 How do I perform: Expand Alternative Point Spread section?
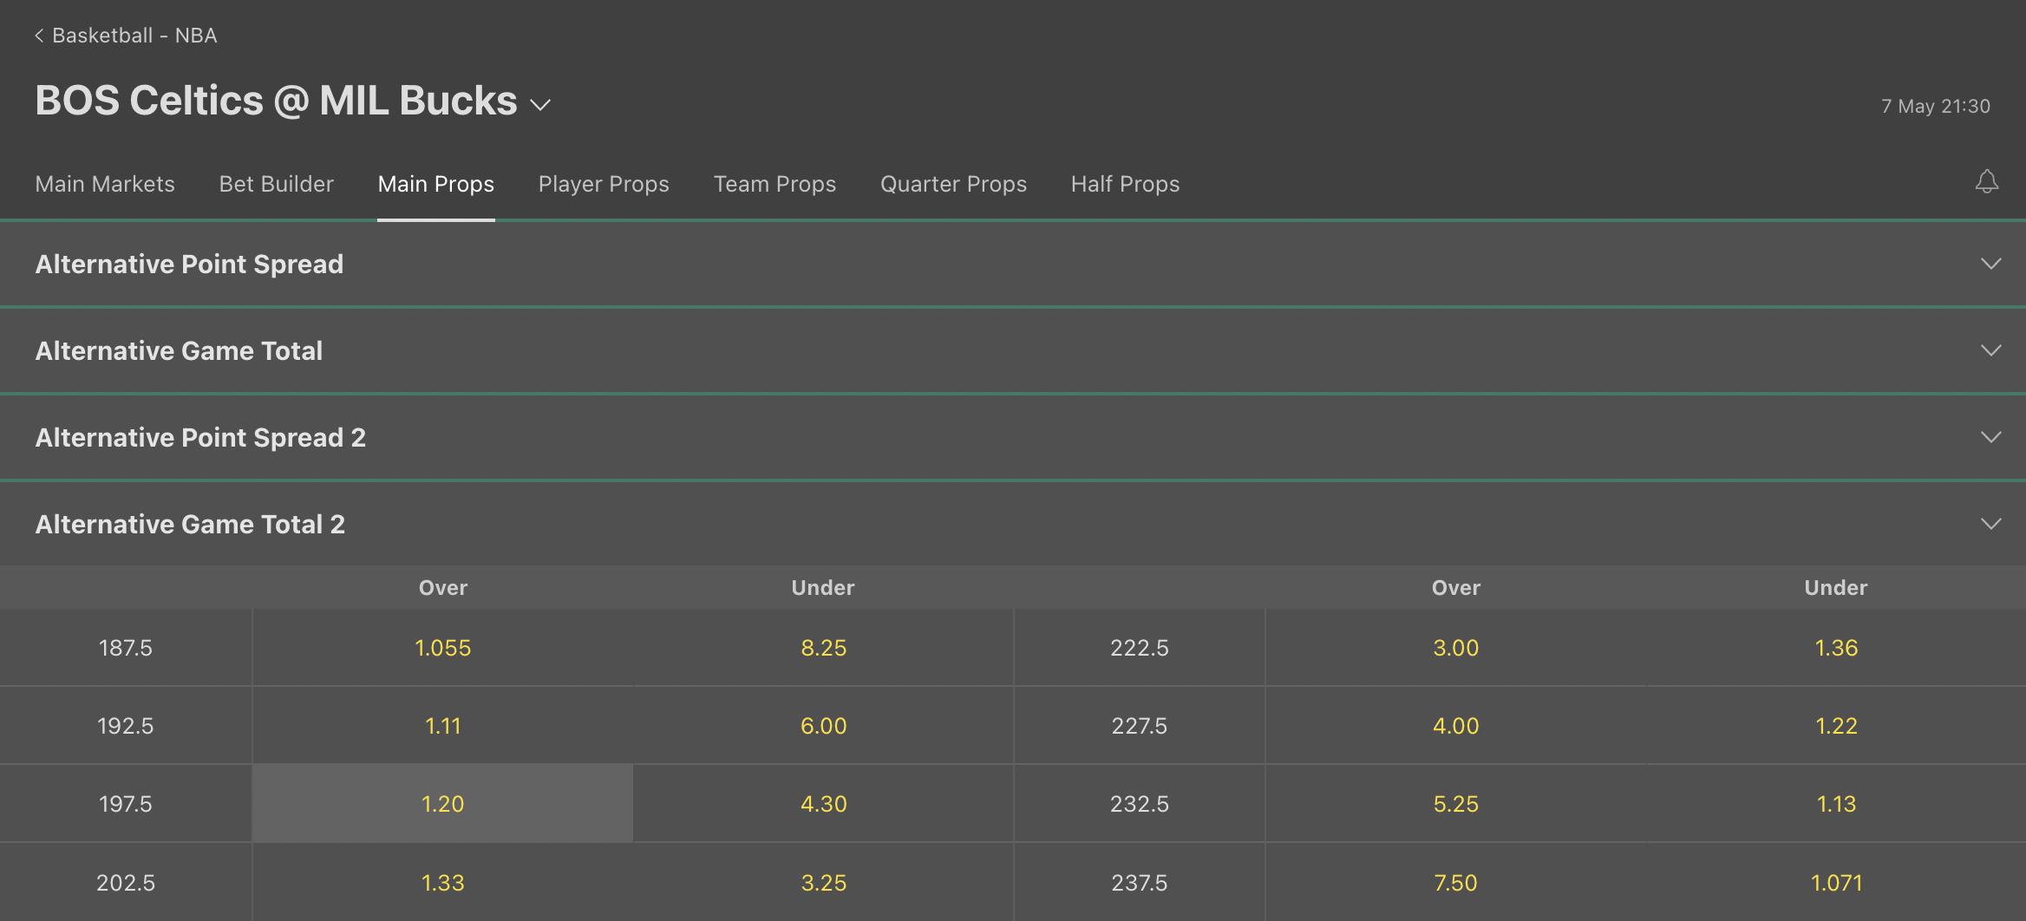[x=1990, y=264]
